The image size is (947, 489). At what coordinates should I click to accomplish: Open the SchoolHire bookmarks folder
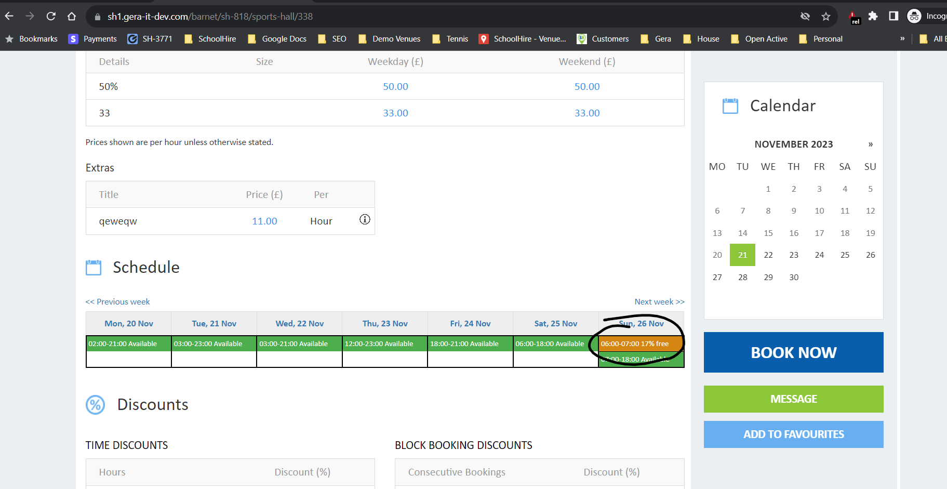(x=210, y=39)
